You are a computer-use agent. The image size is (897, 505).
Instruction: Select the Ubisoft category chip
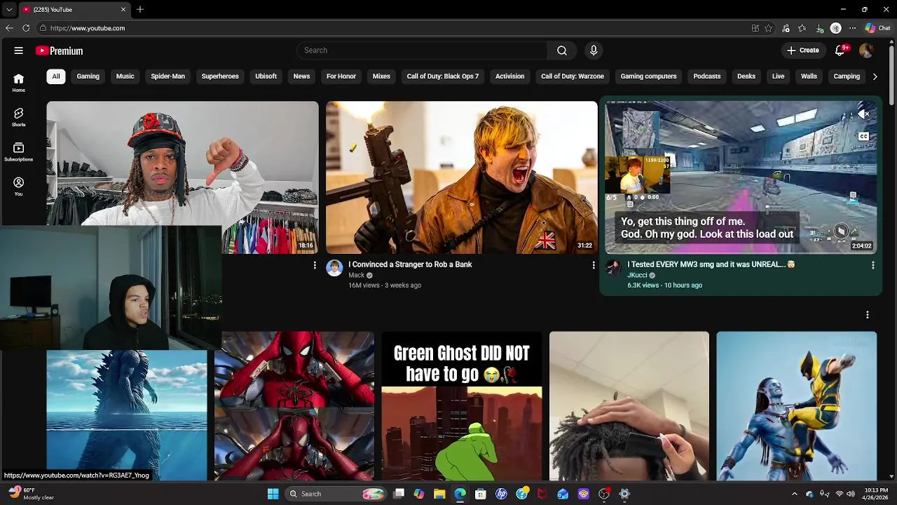tap(266, 76)
